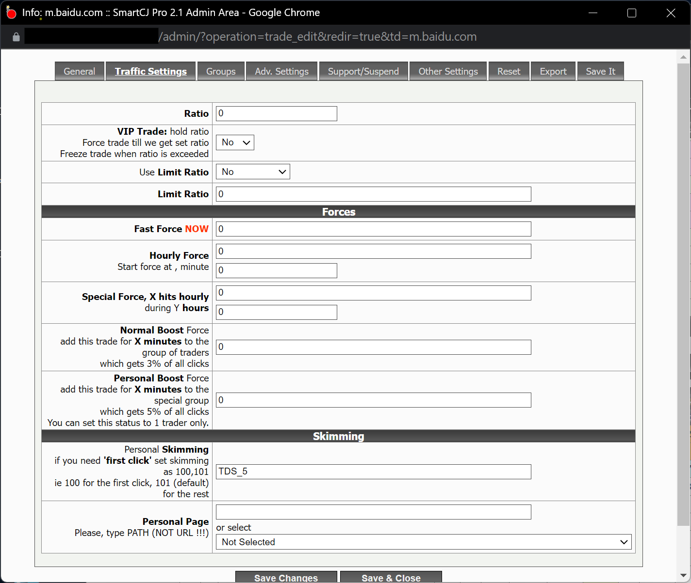Click the red page favicon in title bar
Screen dimensions: 691x583
pos(11,13)
